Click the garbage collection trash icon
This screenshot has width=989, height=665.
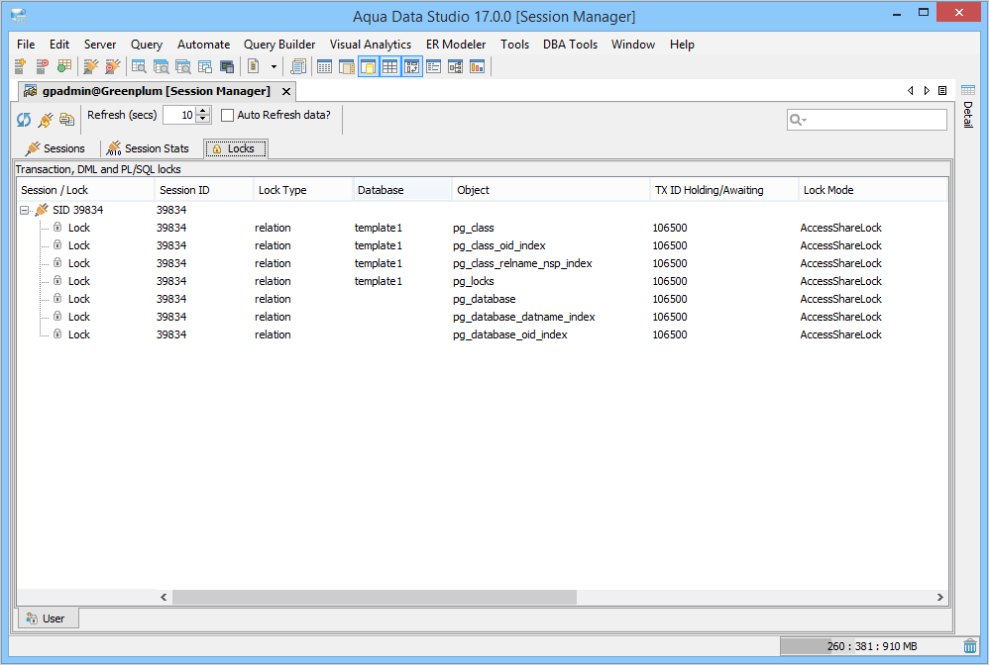tap(970, 646)
